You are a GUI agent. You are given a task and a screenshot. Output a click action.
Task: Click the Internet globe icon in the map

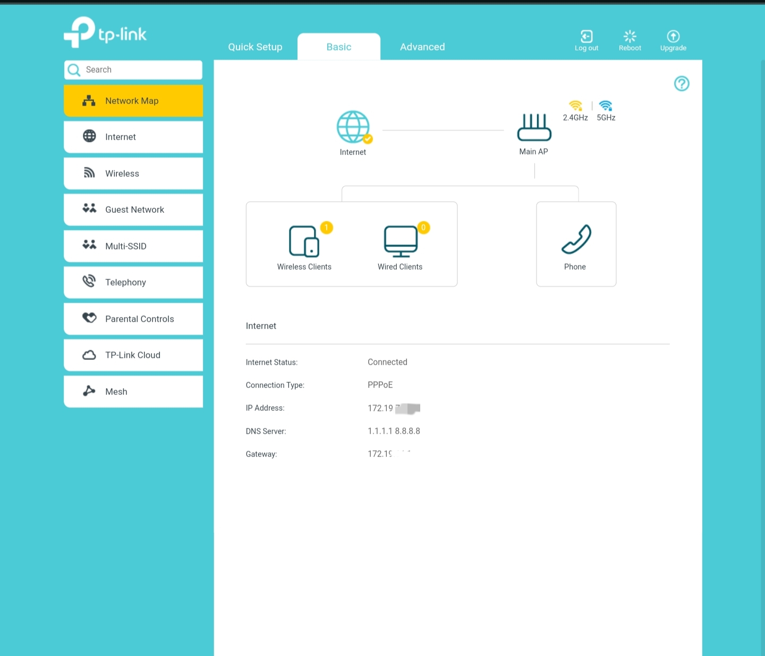tap(353, 127)
